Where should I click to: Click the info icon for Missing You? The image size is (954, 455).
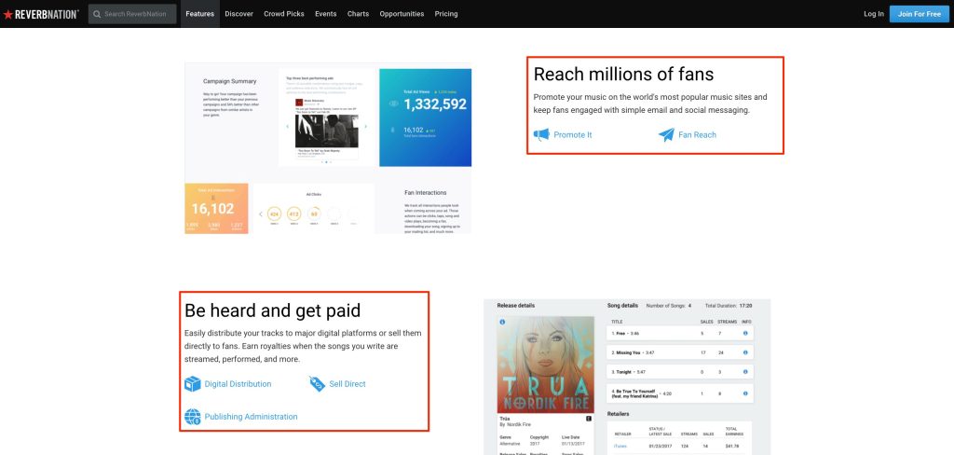coord(745,352)
